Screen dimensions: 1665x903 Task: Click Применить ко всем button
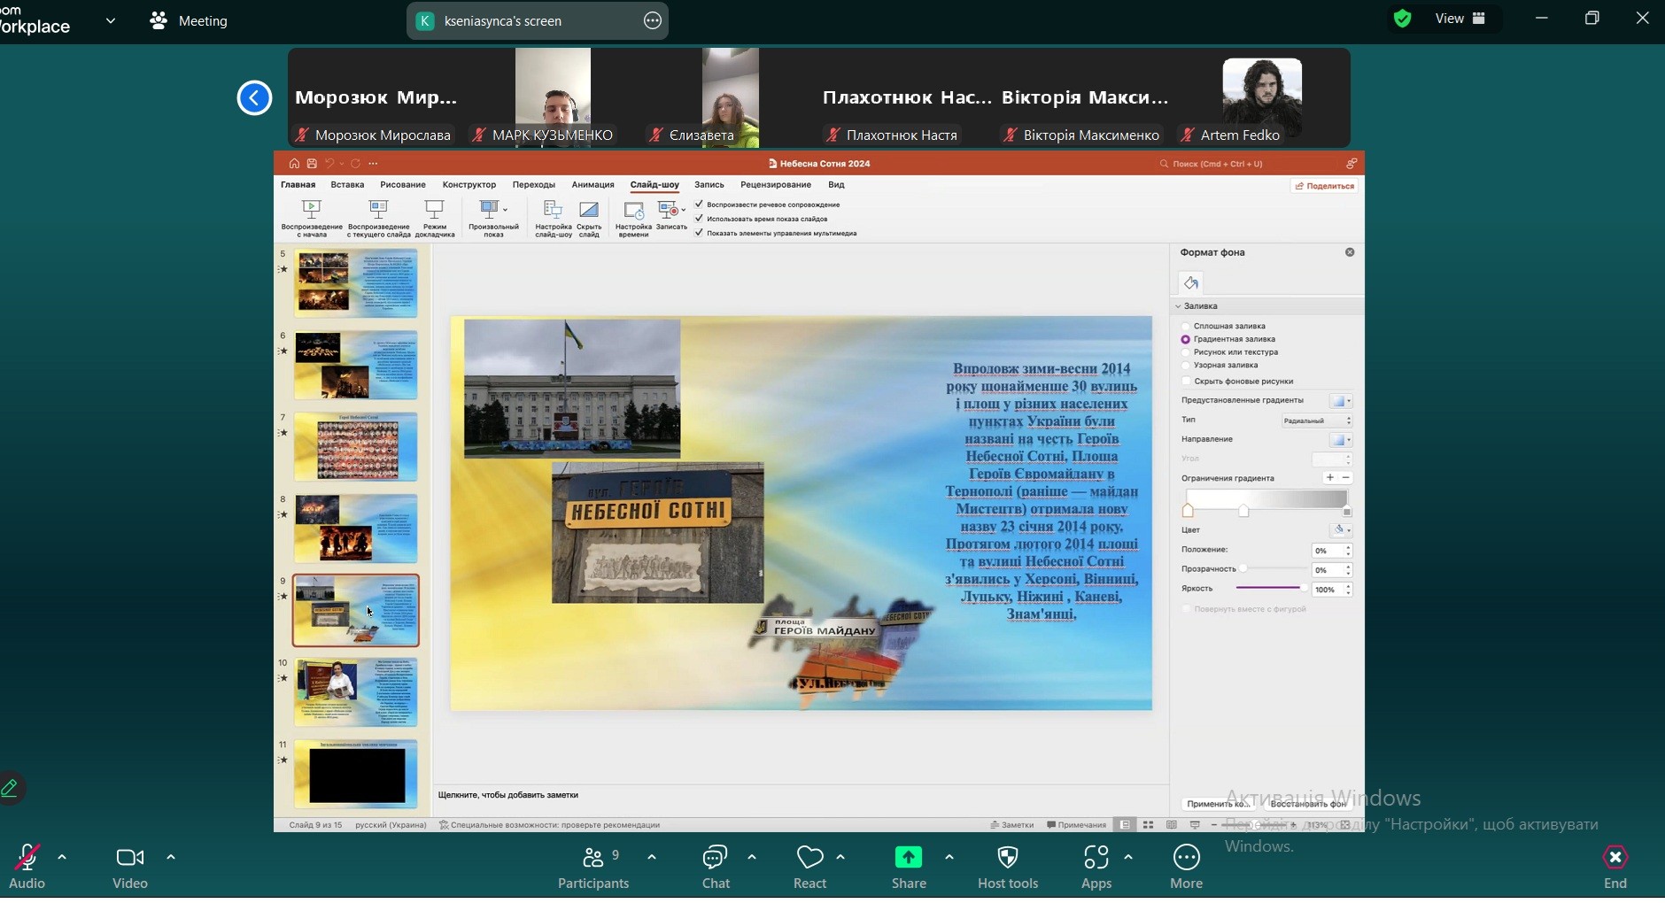coord(1218,805)
